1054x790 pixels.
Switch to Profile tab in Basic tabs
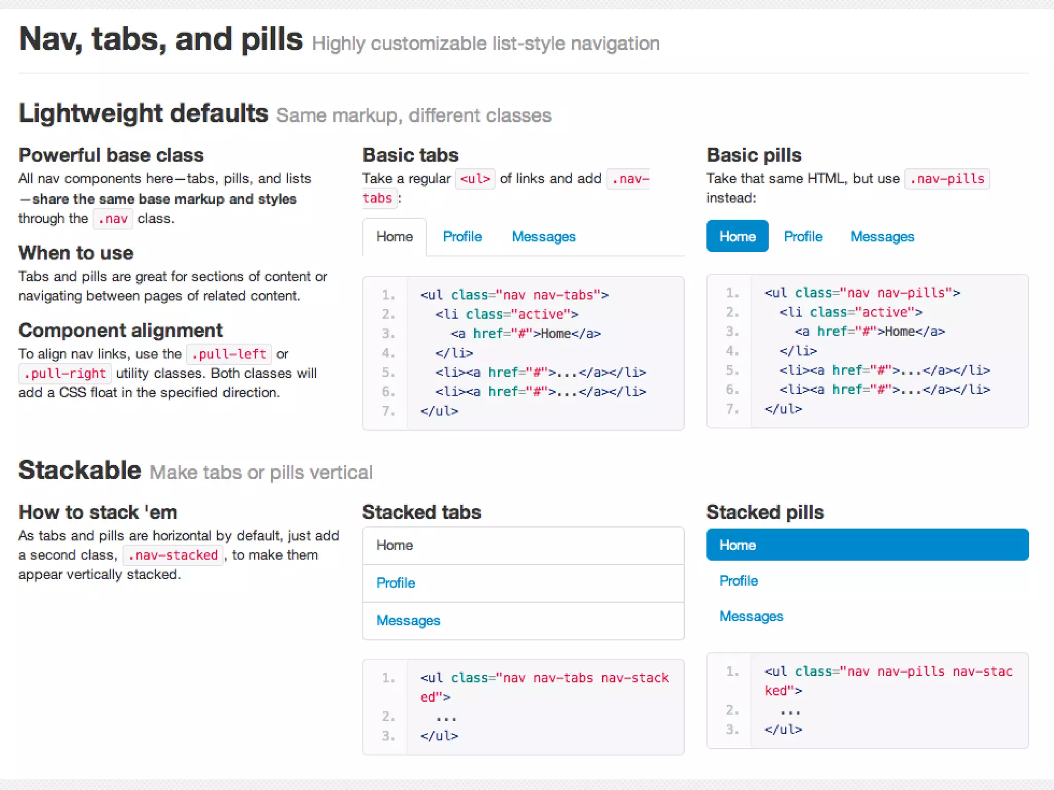click(462, 237)
